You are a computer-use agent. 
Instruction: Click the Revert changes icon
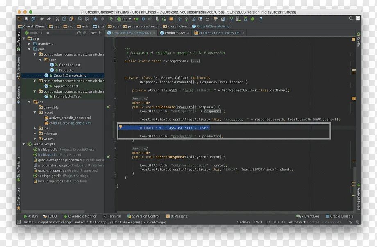(207, 19)
